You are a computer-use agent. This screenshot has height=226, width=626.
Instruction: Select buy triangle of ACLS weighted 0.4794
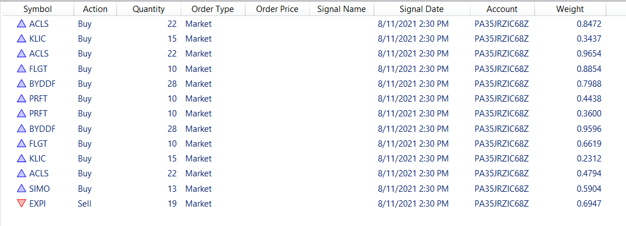pos(22,173)
